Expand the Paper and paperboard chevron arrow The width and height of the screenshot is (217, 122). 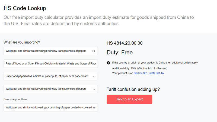point(94,76)
